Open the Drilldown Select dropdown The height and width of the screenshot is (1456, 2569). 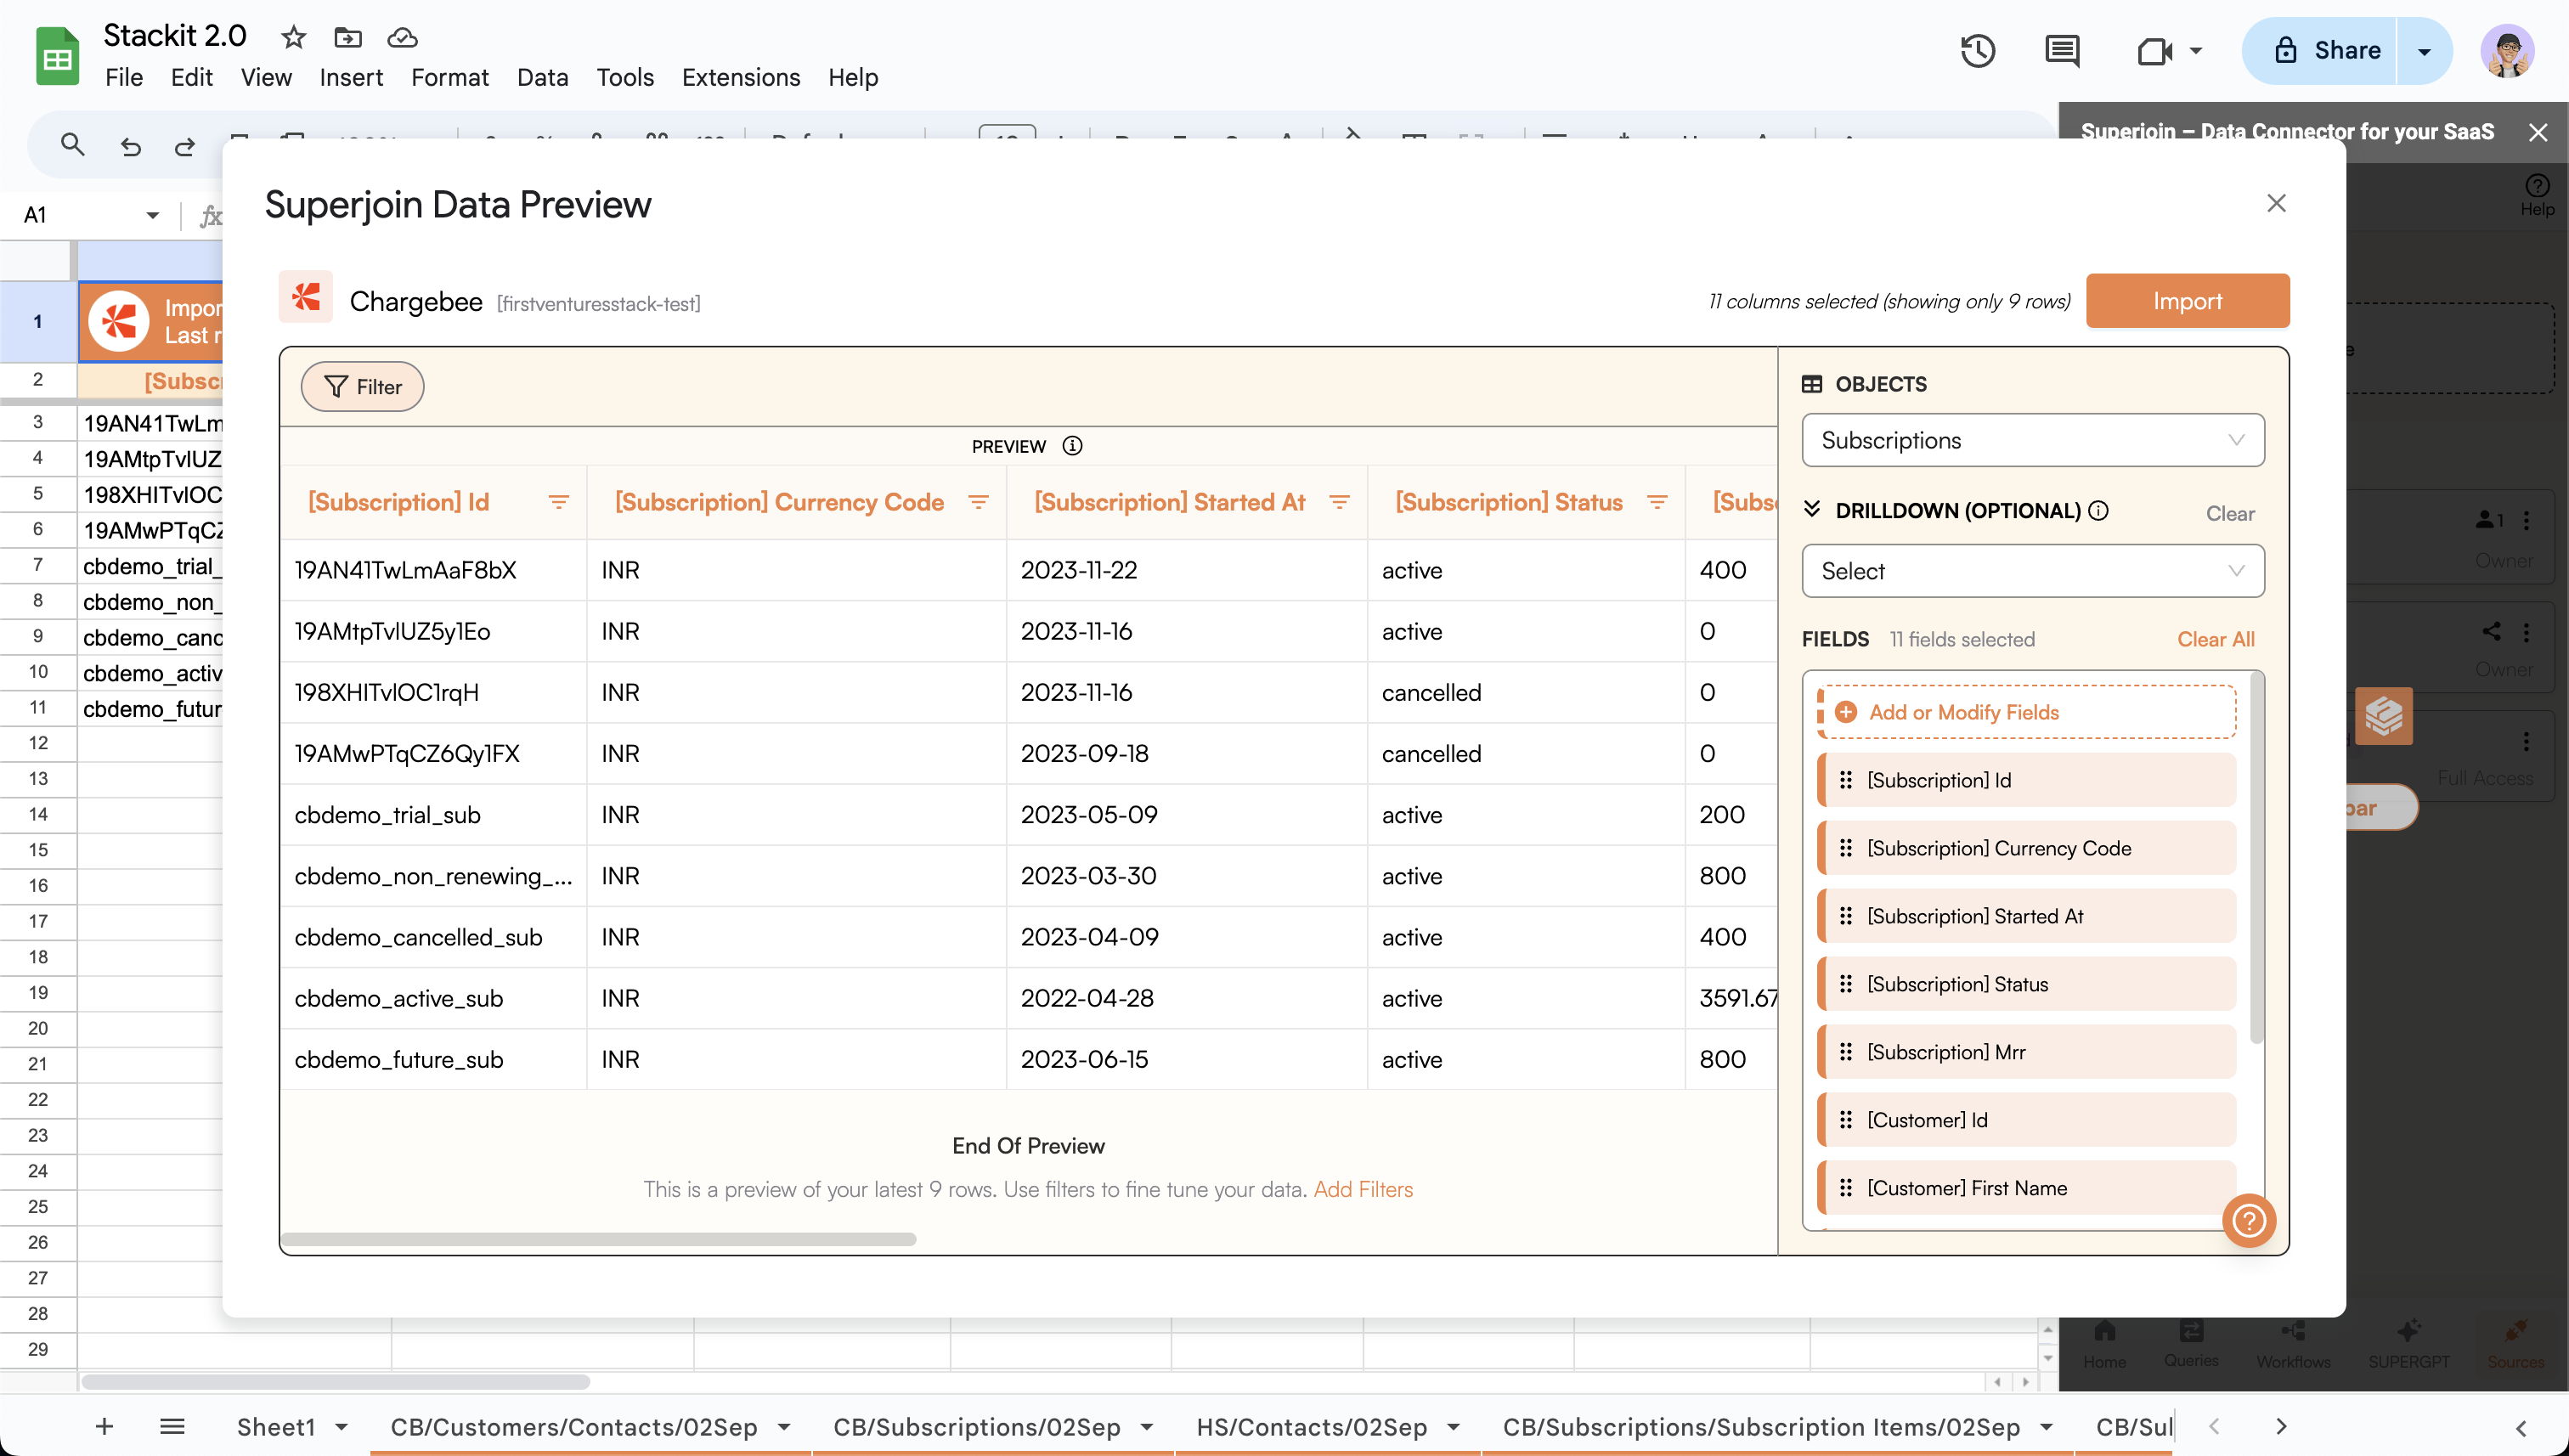[x=2032, y=571]
